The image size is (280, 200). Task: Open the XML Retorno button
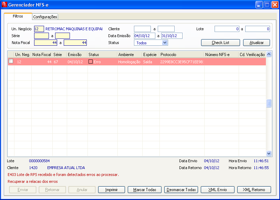[x=254, y=190]
